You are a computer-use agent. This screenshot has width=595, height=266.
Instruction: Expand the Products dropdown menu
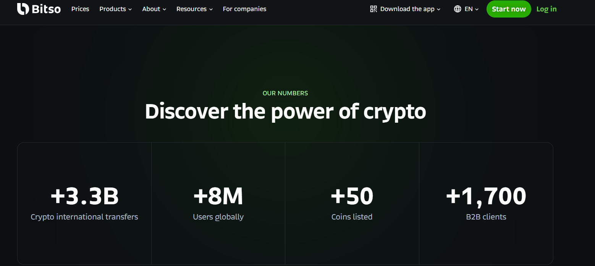(x=115, y=9)
